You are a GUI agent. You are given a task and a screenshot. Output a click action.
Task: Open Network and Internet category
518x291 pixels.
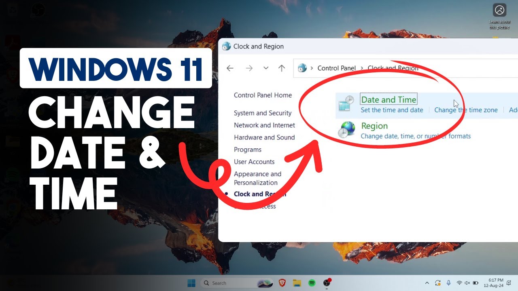pos(264,125)
